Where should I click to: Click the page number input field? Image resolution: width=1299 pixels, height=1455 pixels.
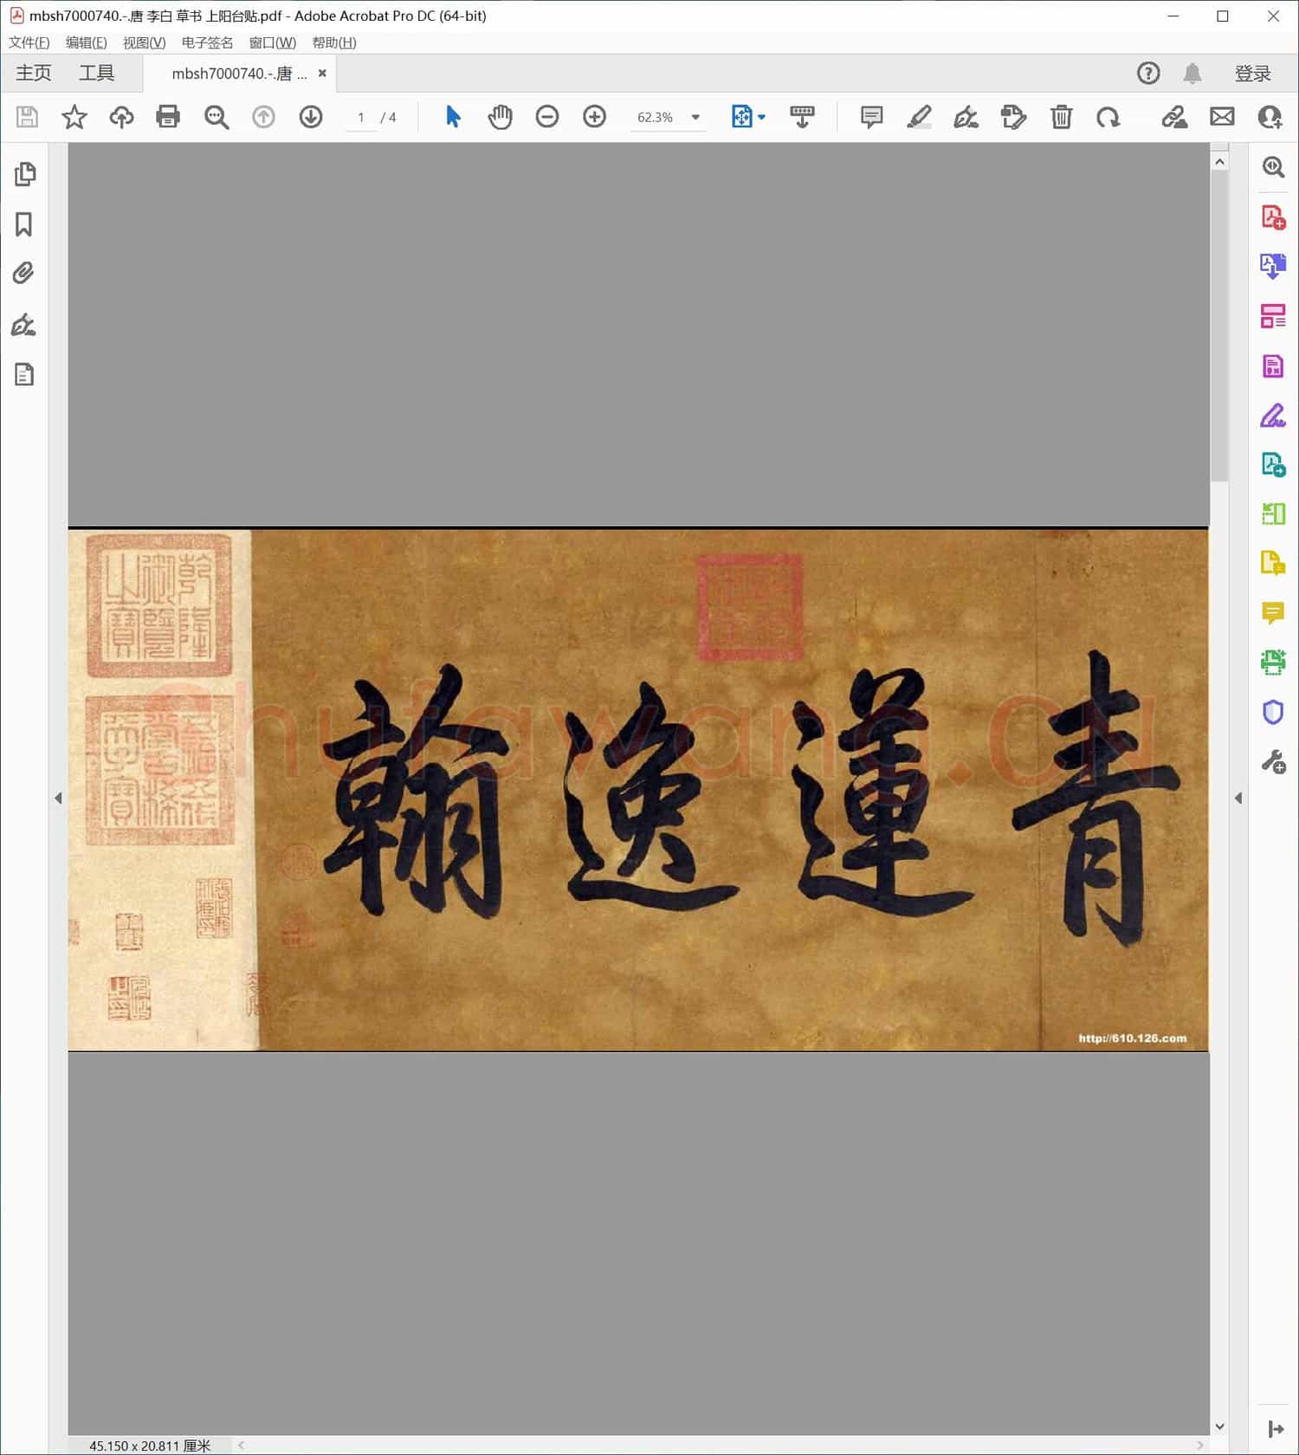pos(361,117)
